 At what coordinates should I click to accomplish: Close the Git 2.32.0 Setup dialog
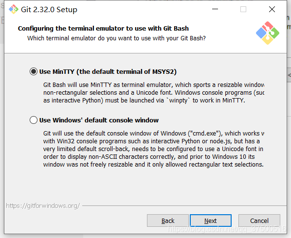tap(272, 9)
